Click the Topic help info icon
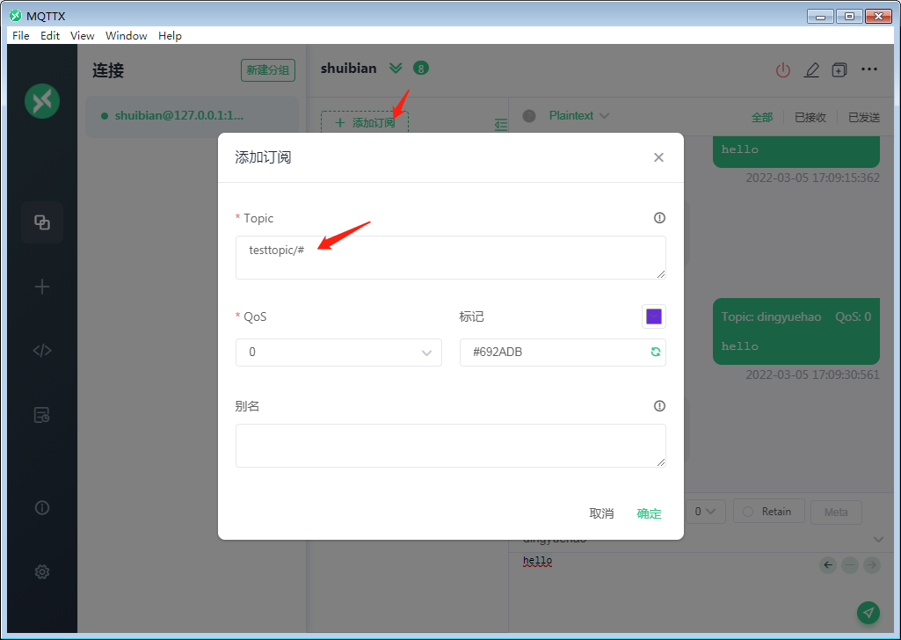The image size is (901, 640). point(659,218)
